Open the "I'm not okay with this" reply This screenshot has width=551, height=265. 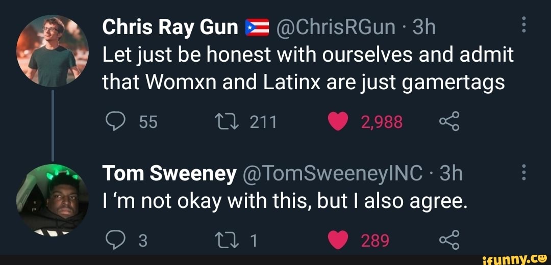point(285,202)
